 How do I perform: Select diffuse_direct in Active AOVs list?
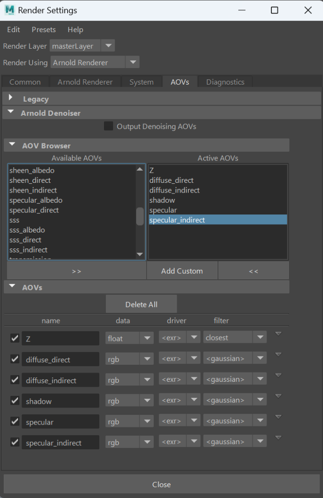[x=217, y=180]
